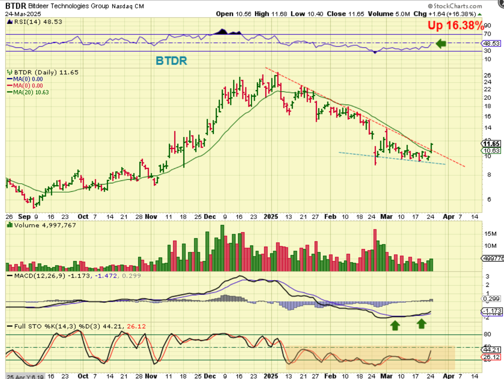
Task: Click the 80 level on the stochastic axis
Action: 488,334
